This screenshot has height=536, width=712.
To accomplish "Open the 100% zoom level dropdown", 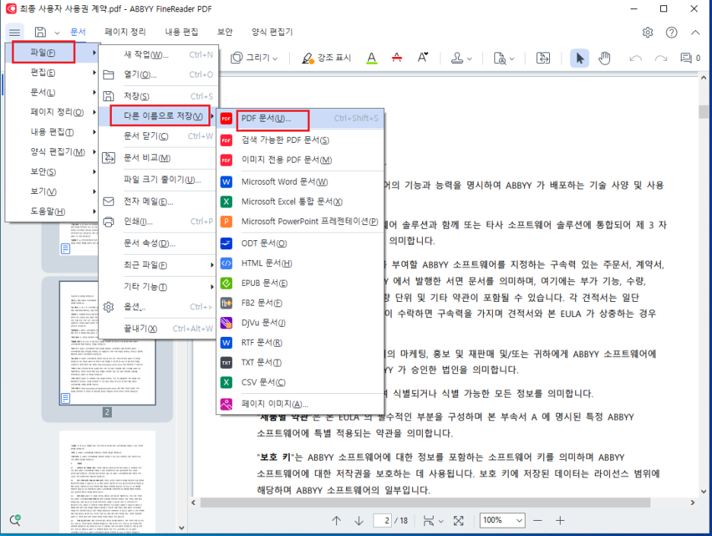I will click(502, 521).
